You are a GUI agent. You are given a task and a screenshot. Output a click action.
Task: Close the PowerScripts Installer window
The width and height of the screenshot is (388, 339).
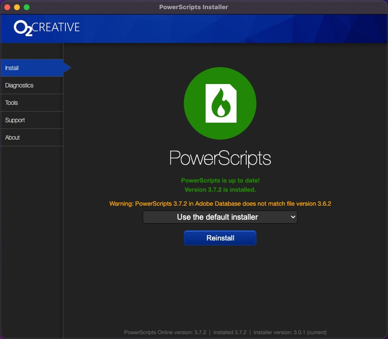pyautogui.click(x=7, y=7)
